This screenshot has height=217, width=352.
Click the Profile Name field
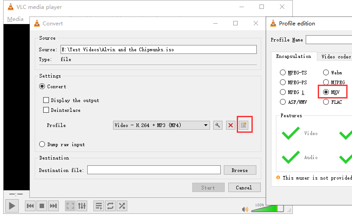(x=329, y=40)
